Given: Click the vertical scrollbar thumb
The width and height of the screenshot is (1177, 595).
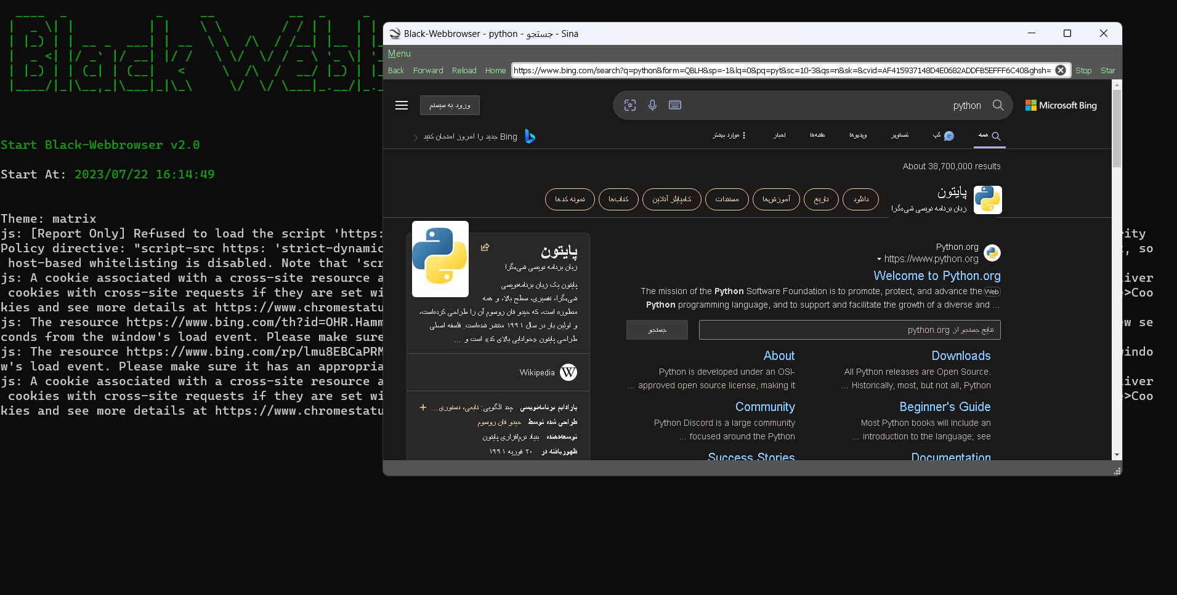Looking at the screenshot, I should pos(1117,129).
